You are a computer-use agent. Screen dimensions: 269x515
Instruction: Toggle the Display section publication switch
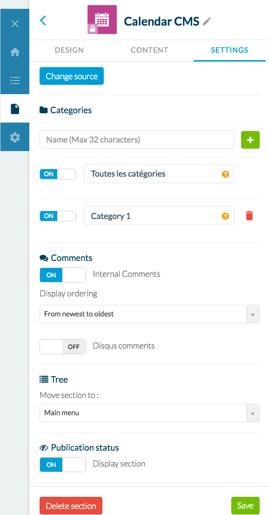(63, 464)
